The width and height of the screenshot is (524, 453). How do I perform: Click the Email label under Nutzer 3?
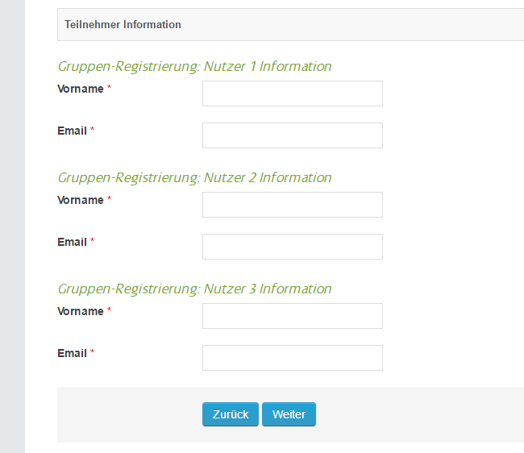(72, 353)
